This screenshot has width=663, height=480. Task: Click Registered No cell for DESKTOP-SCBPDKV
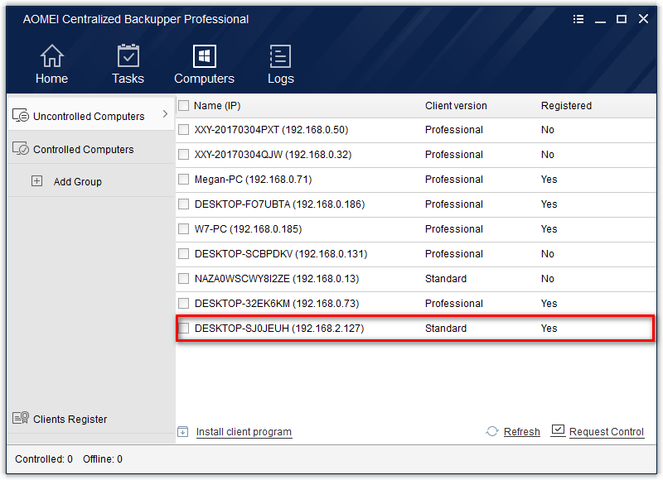(x=548, y=254)
